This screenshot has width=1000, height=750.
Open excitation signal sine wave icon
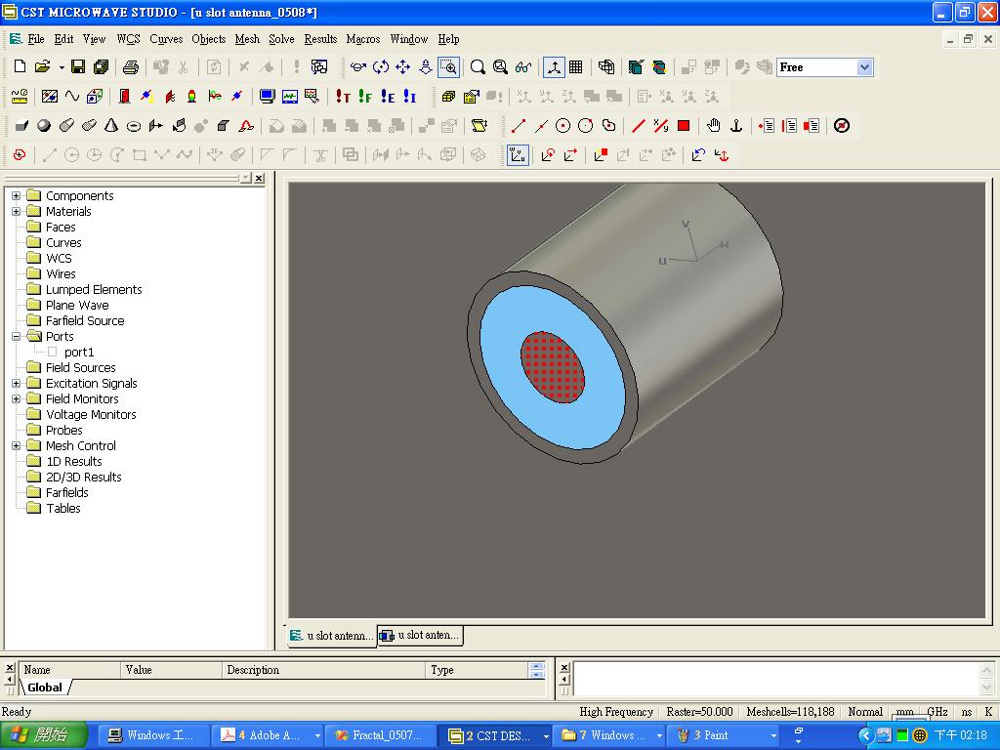[x=72, y=97]
